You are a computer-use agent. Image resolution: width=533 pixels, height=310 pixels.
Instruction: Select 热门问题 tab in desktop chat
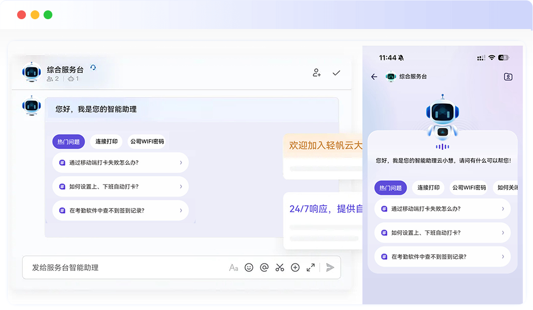[68, 142]
